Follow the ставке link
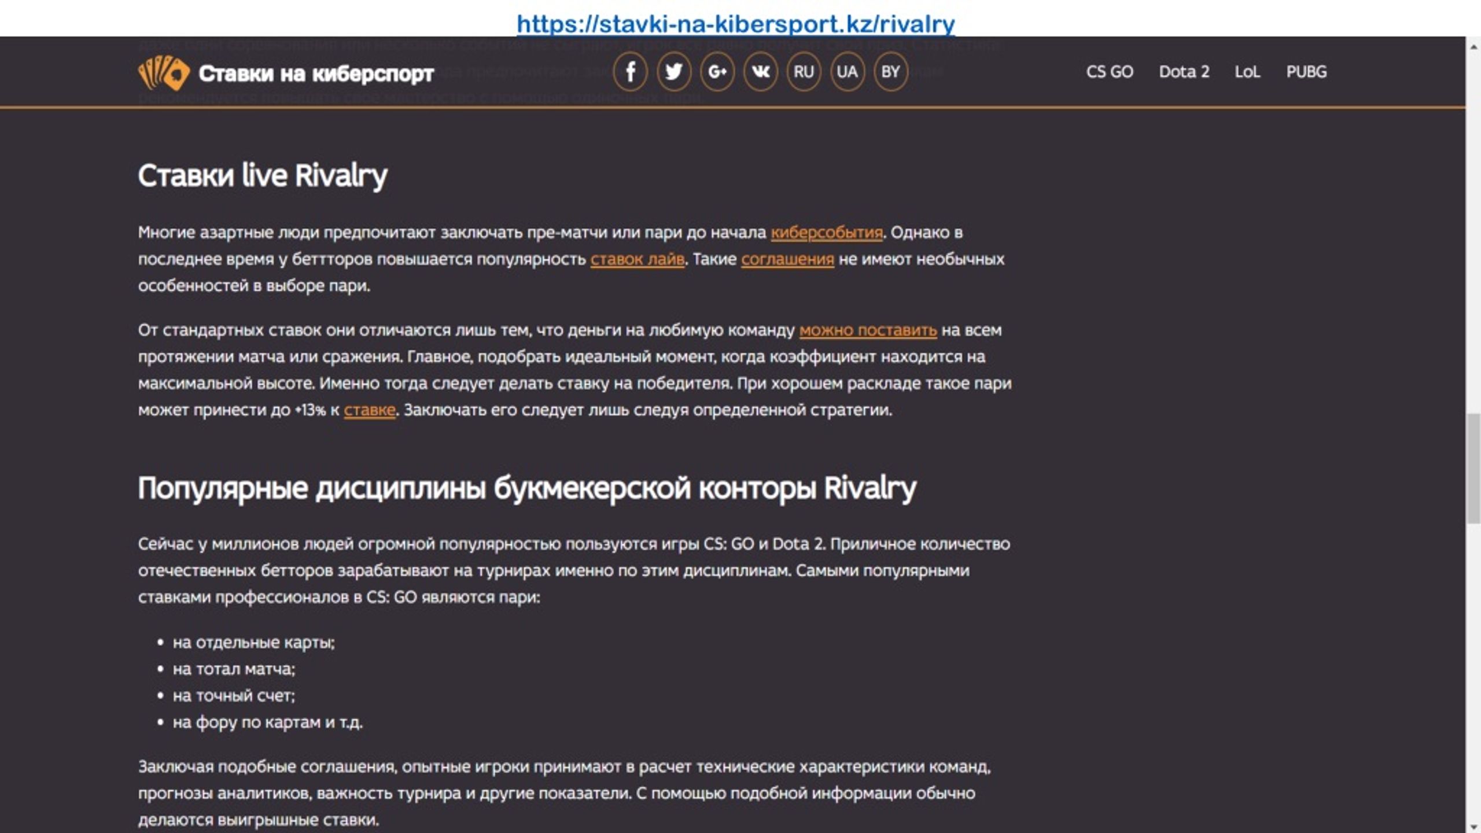Screen dimensions: 1481x833 coord(369,410)
